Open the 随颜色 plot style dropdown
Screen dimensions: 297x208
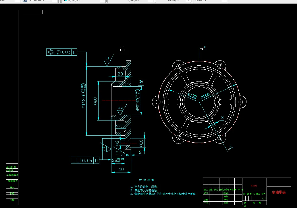[x=210, y=1]
